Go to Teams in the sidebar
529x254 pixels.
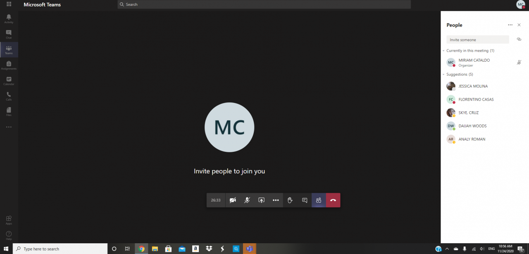9,50
